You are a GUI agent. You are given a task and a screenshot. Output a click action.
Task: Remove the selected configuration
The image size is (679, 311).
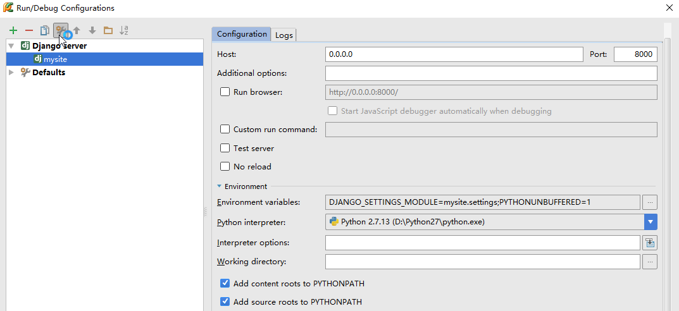coord(29,30)
